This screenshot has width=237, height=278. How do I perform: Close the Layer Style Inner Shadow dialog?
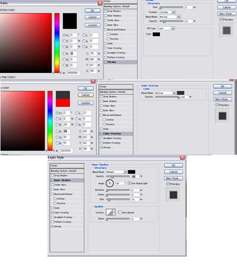click(182, 157)
